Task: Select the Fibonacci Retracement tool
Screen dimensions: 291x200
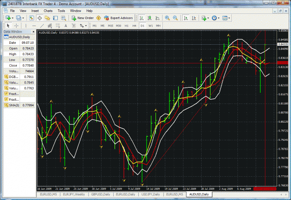Action: pos(58,26)
